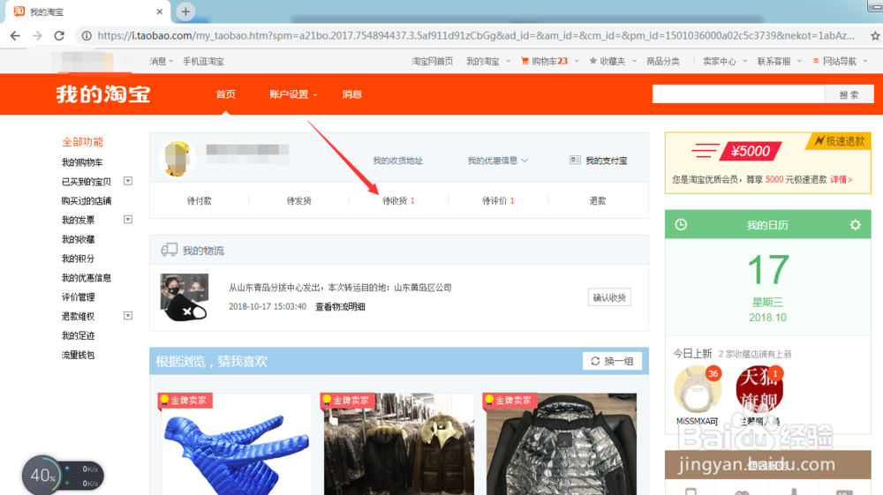
Task: Open the fur coat product image
Action: coord(399,445)
